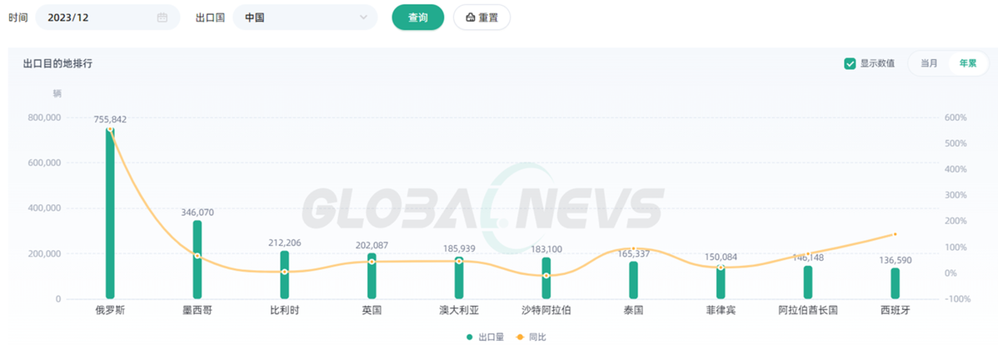This screenshot has height=350, width=998.
Task: Toggle the 显示数值 checkbox
Action: tap(849, 63)
